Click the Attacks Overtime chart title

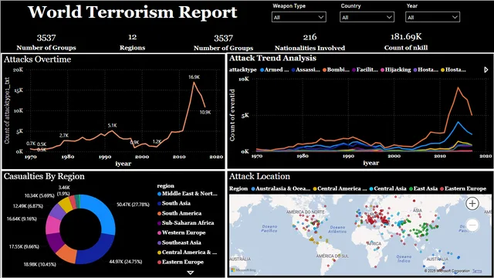pyautogui.click(x=37, y=59)
